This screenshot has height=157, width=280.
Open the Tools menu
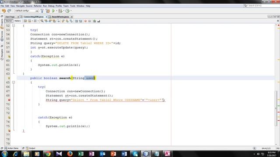click(x=73, y=6)
